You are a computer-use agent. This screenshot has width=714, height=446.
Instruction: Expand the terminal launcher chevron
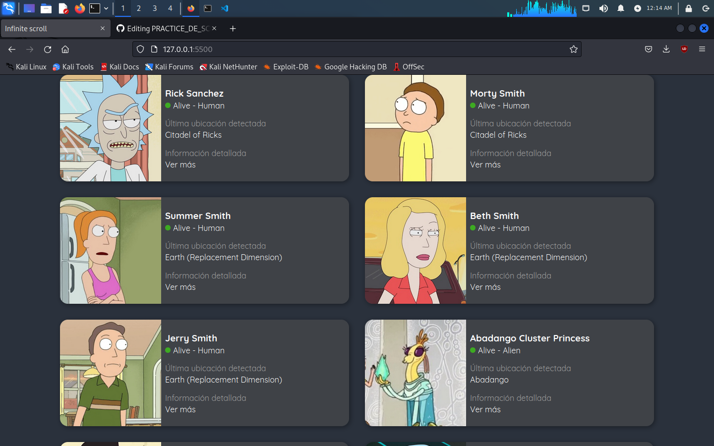106,8
